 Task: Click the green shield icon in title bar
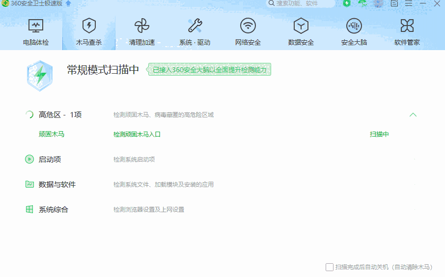coord(347,3)
